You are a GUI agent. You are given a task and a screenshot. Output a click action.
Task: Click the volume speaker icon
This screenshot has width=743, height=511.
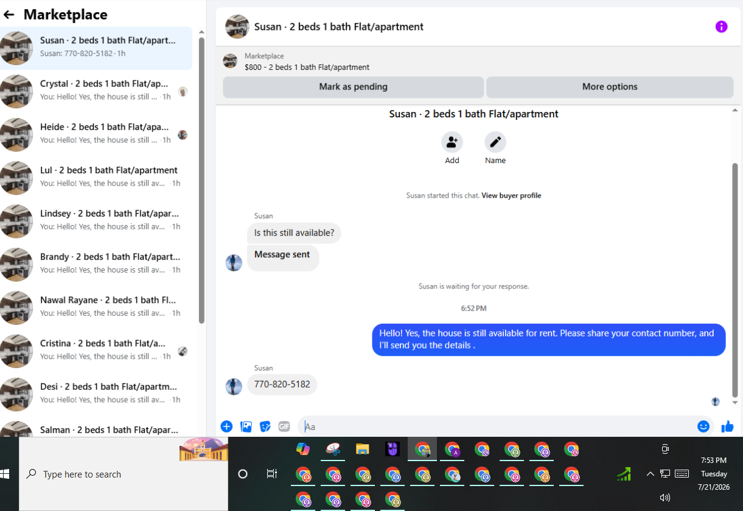[665, 498]
